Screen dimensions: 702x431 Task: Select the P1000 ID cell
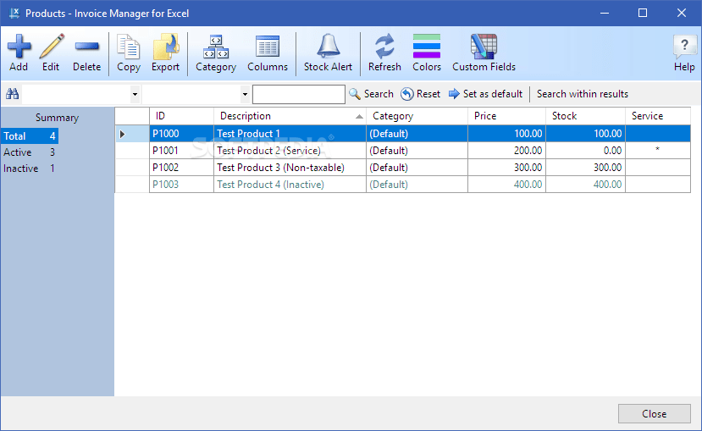point(181,134)
